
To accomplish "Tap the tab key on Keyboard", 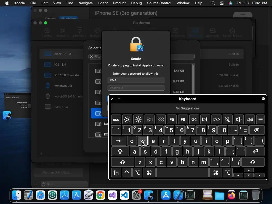I will click(x=119, y=141).
